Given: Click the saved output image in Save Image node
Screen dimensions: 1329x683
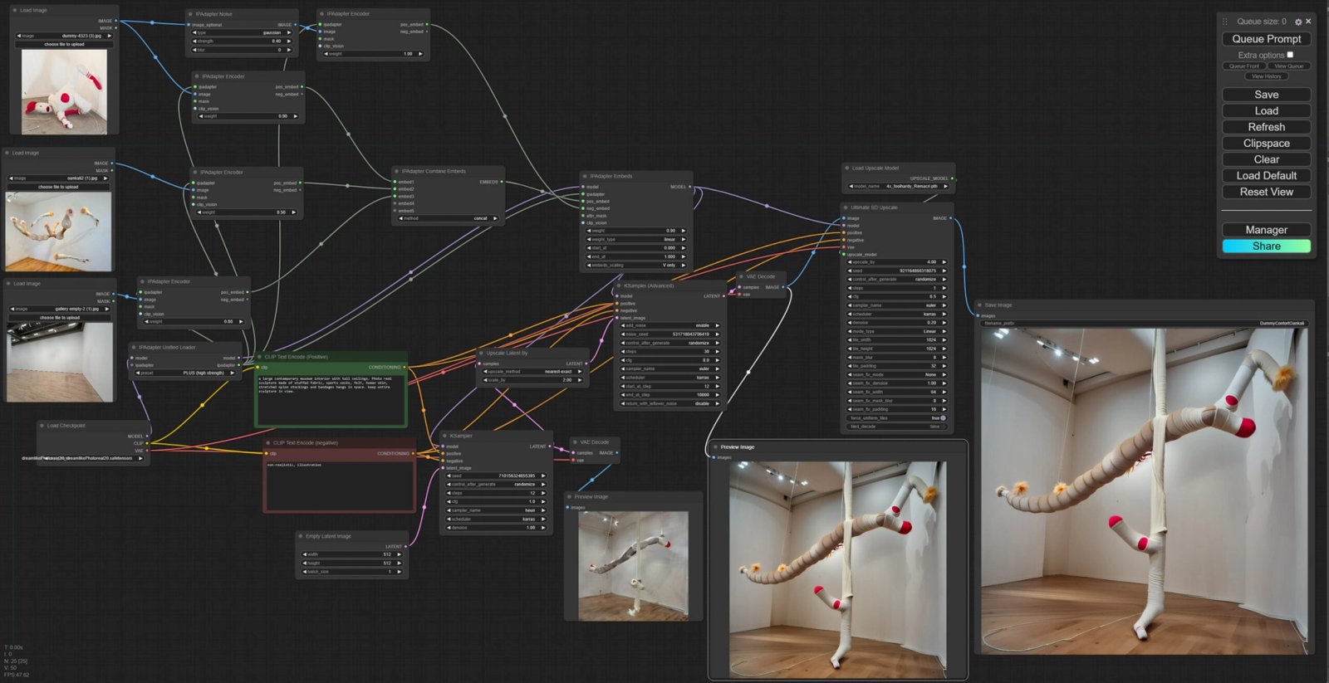Looking at the screenshot, I should (x=1144, y=491).
